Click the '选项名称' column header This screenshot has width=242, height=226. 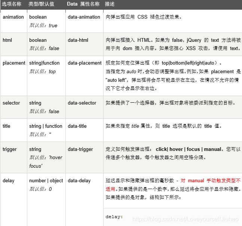pyautogui.click(x=12, y=4)
